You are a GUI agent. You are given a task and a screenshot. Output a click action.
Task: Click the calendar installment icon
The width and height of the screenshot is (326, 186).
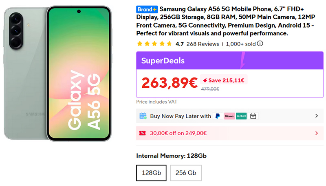[x=253, y=116]
